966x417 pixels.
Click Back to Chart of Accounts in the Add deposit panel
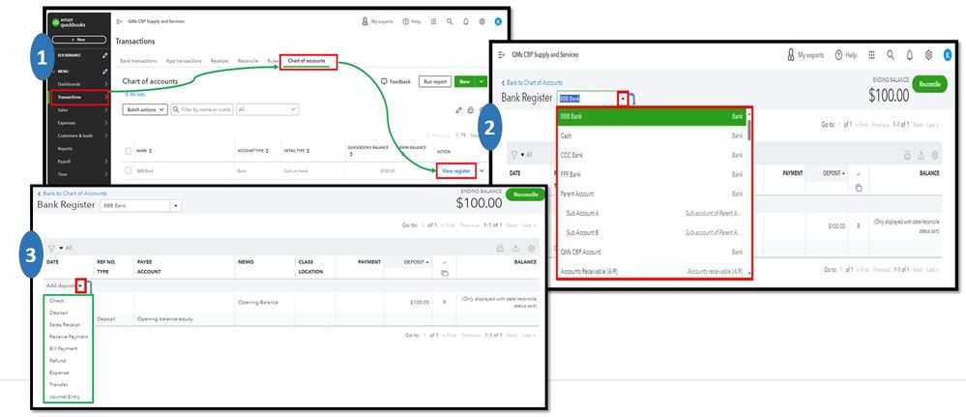(72, 194)
